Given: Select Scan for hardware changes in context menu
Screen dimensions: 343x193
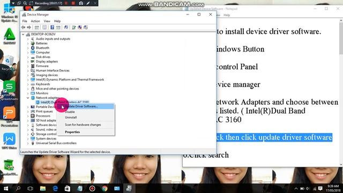Looking at the screenshot, I should click(x=86, y=125).
